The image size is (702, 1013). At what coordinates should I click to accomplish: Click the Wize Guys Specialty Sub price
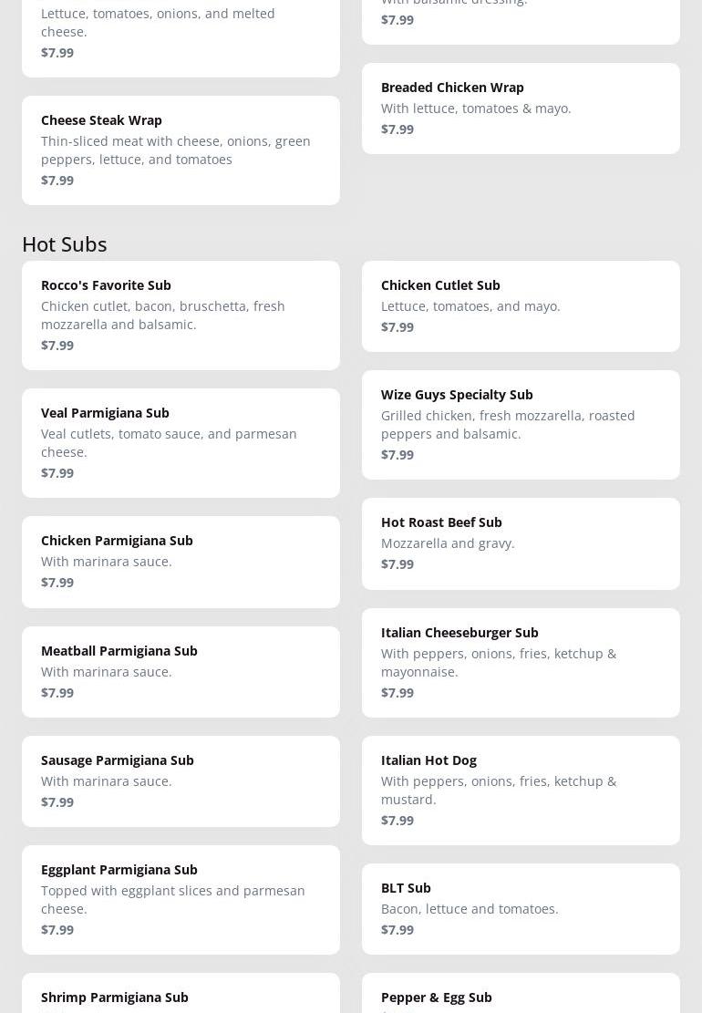tap(397, 454)
